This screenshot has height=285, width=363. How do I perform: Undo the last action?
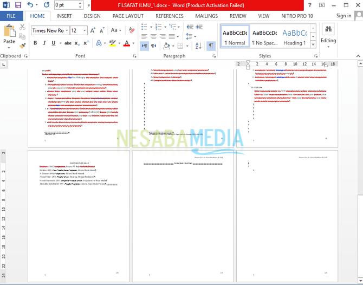coord(30,5)
